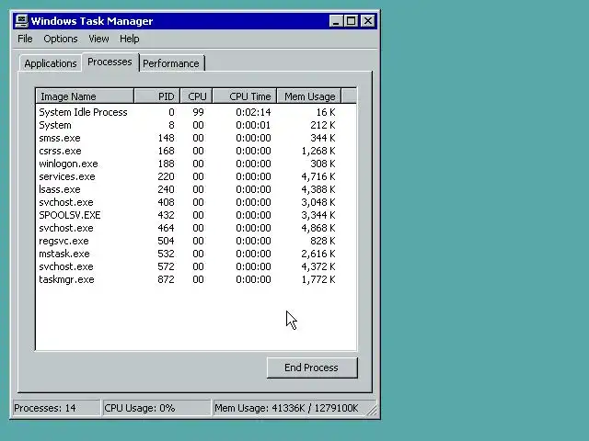Click the 0:02:14 CPU time value
The image size is (589, 441).
(x=253, y=112)
